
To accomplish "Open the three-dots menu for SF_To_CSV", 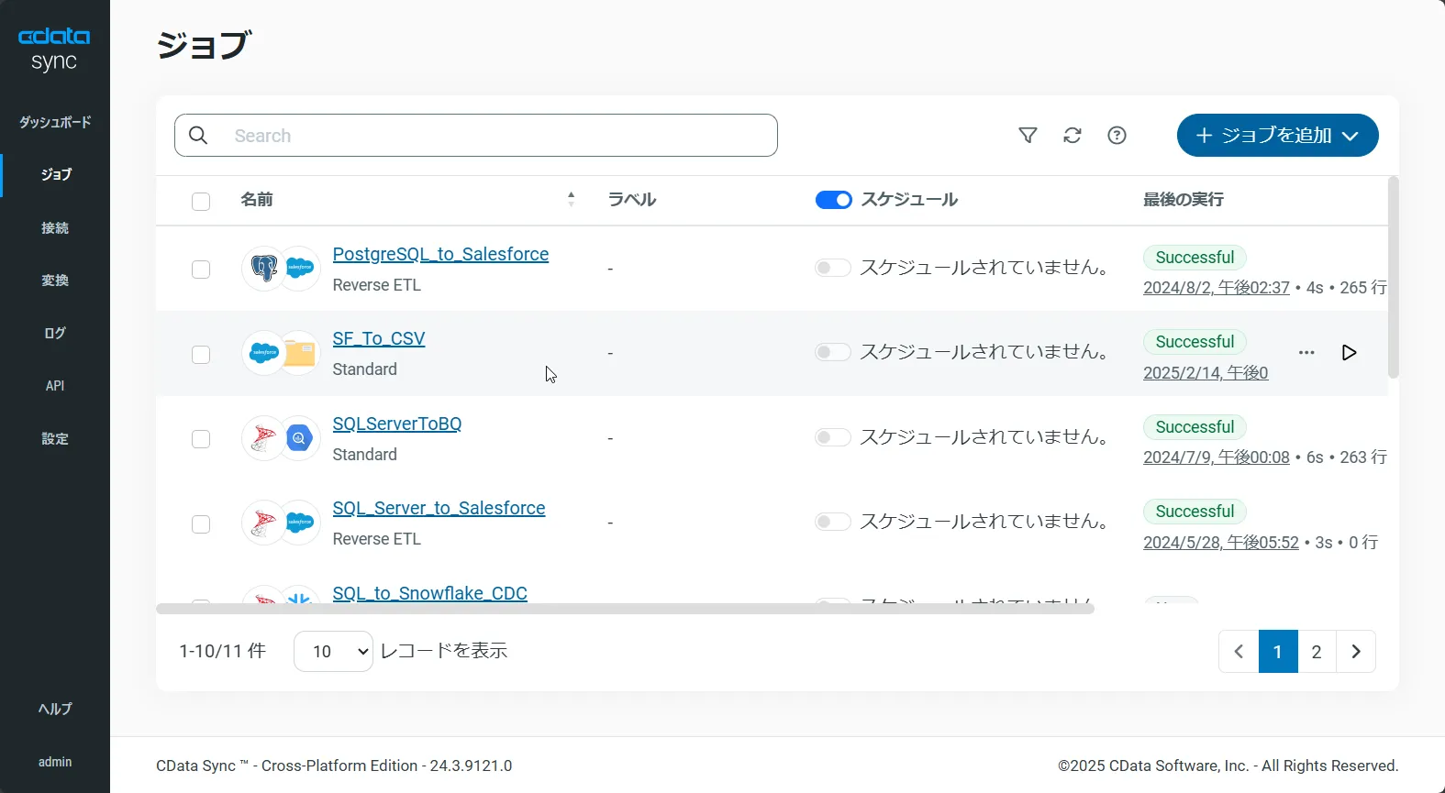I will (x=1306, y=353).
